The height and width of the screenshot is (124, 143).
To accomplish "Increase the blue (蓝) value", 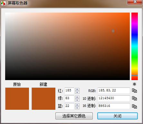I will (77, 105).
